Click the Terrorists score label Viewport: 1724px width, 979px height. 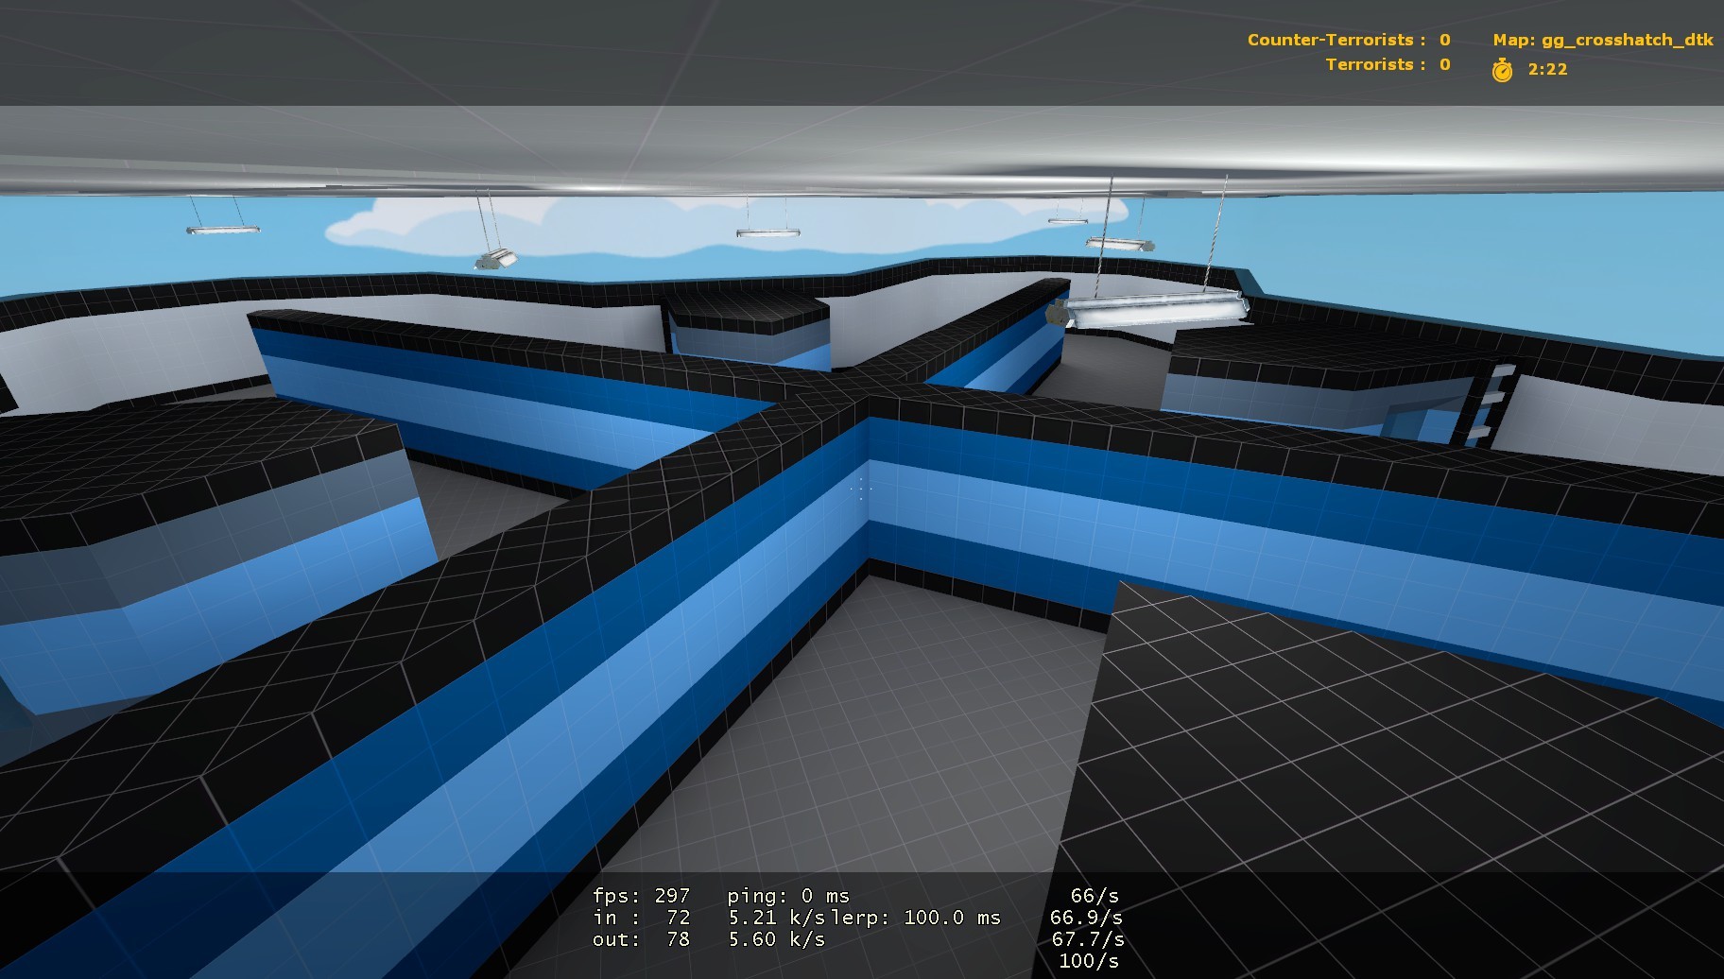[x=1375, y=64]
